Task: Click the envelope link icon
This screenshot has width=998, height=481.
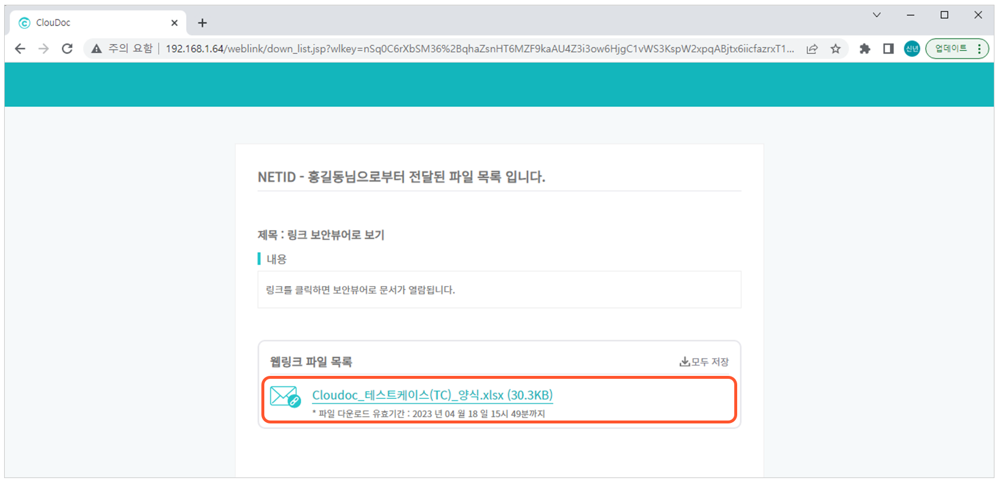Action: click(285, 396)
